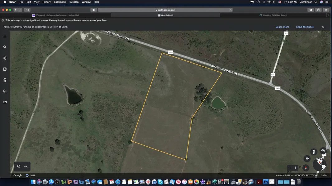Open the Bookmarks menu in menu bar
This screenshot has width=332, height=186.
coord(60,2)
